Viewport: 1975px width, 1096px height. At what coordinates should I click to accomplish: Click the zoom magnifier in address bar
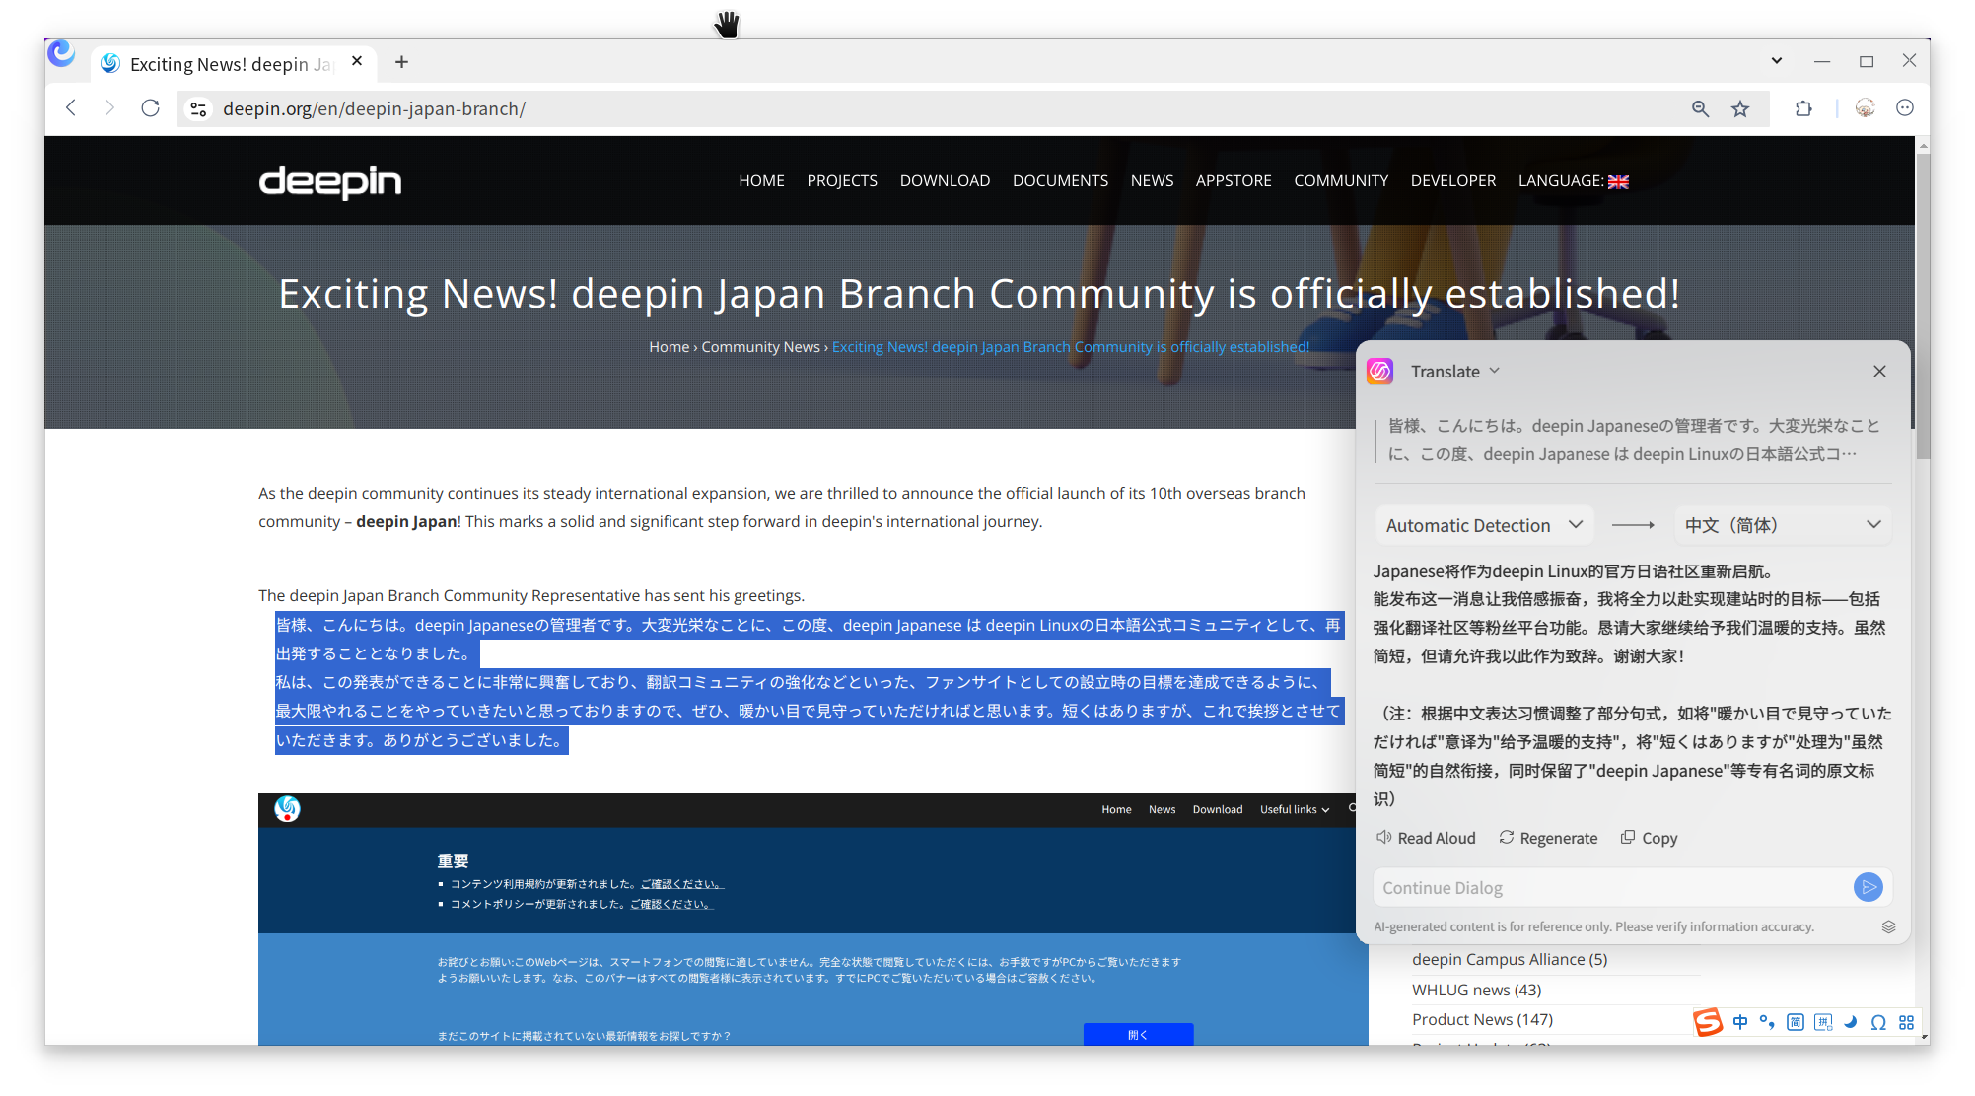[x=1700, y=109]
